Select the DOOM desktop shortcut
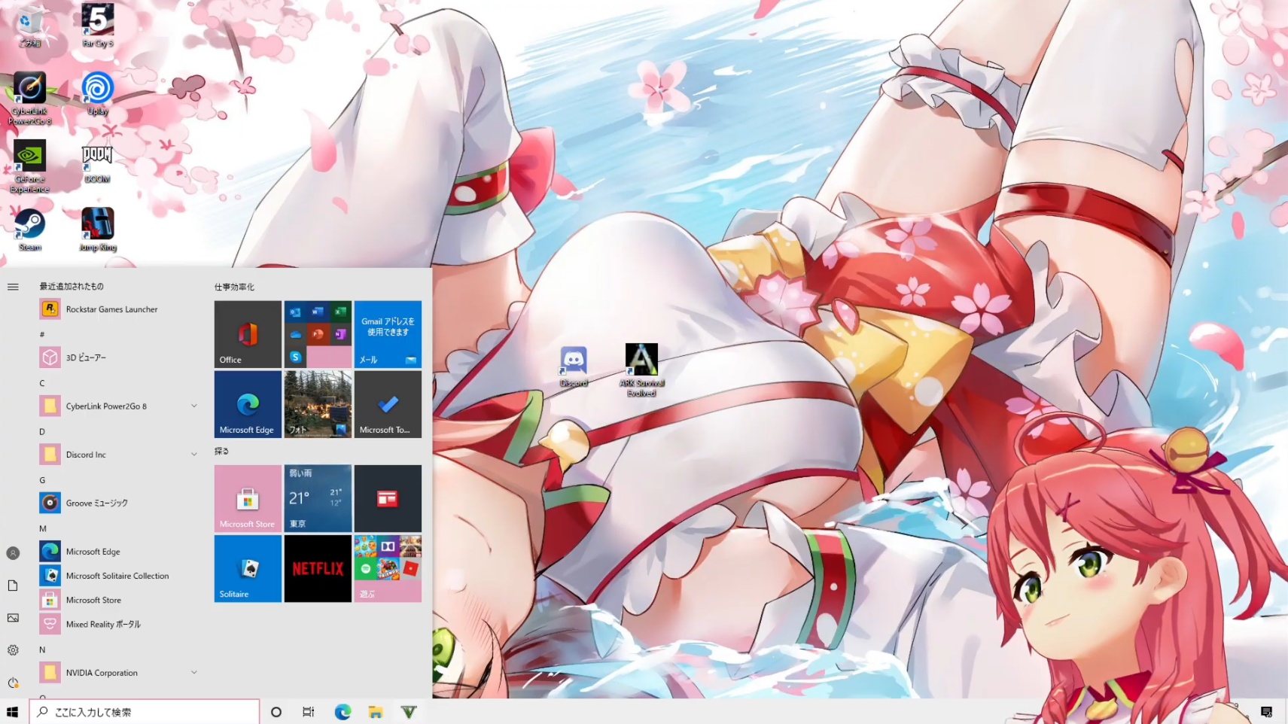 click(x=98, y=163)
